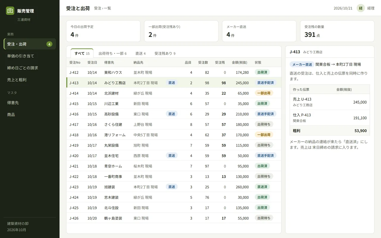Screen dimensions: 381x238
Task: Click 直送 badge in row J-423
Action: pos(172,187)
